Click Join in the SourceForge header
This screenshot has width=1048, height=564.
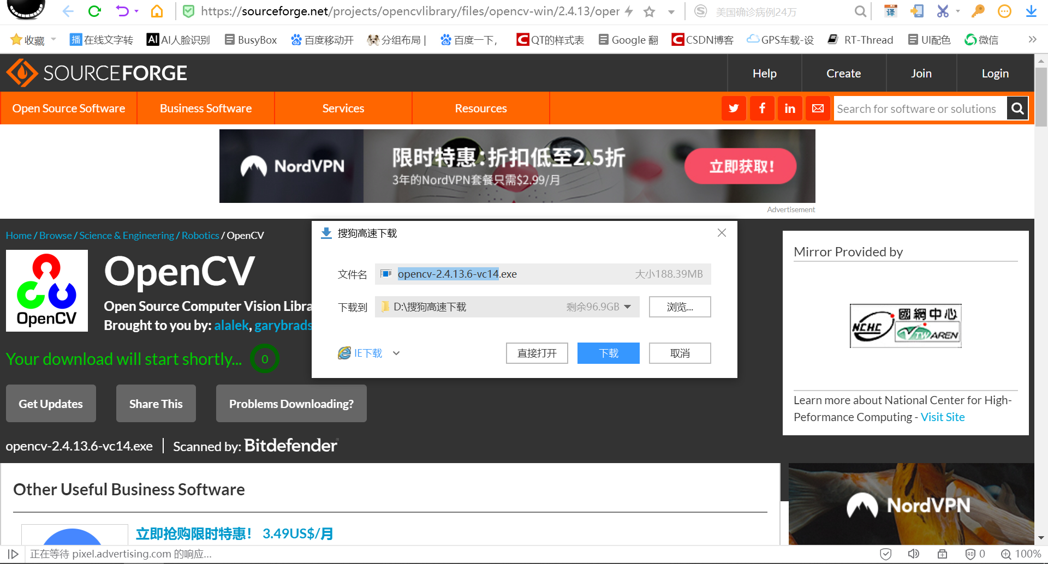pyautogui.click(x=921, y=73)
